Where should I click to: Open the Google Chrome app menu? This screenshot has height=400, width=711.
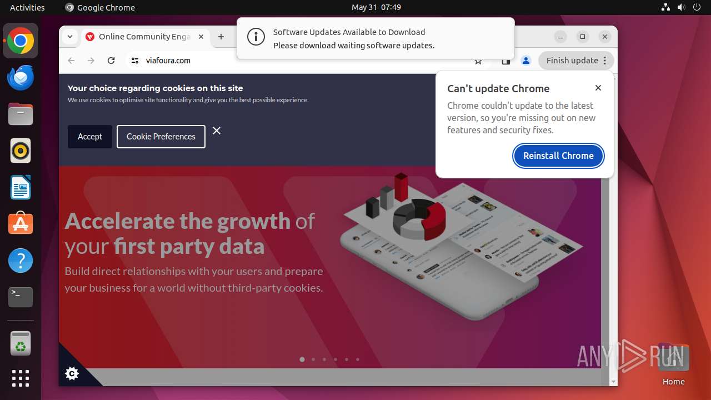[x=100, y=7]
